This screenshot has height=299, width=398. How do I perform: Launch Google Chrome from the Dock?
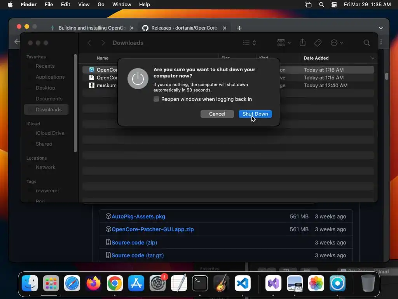(x=115, y=283)
